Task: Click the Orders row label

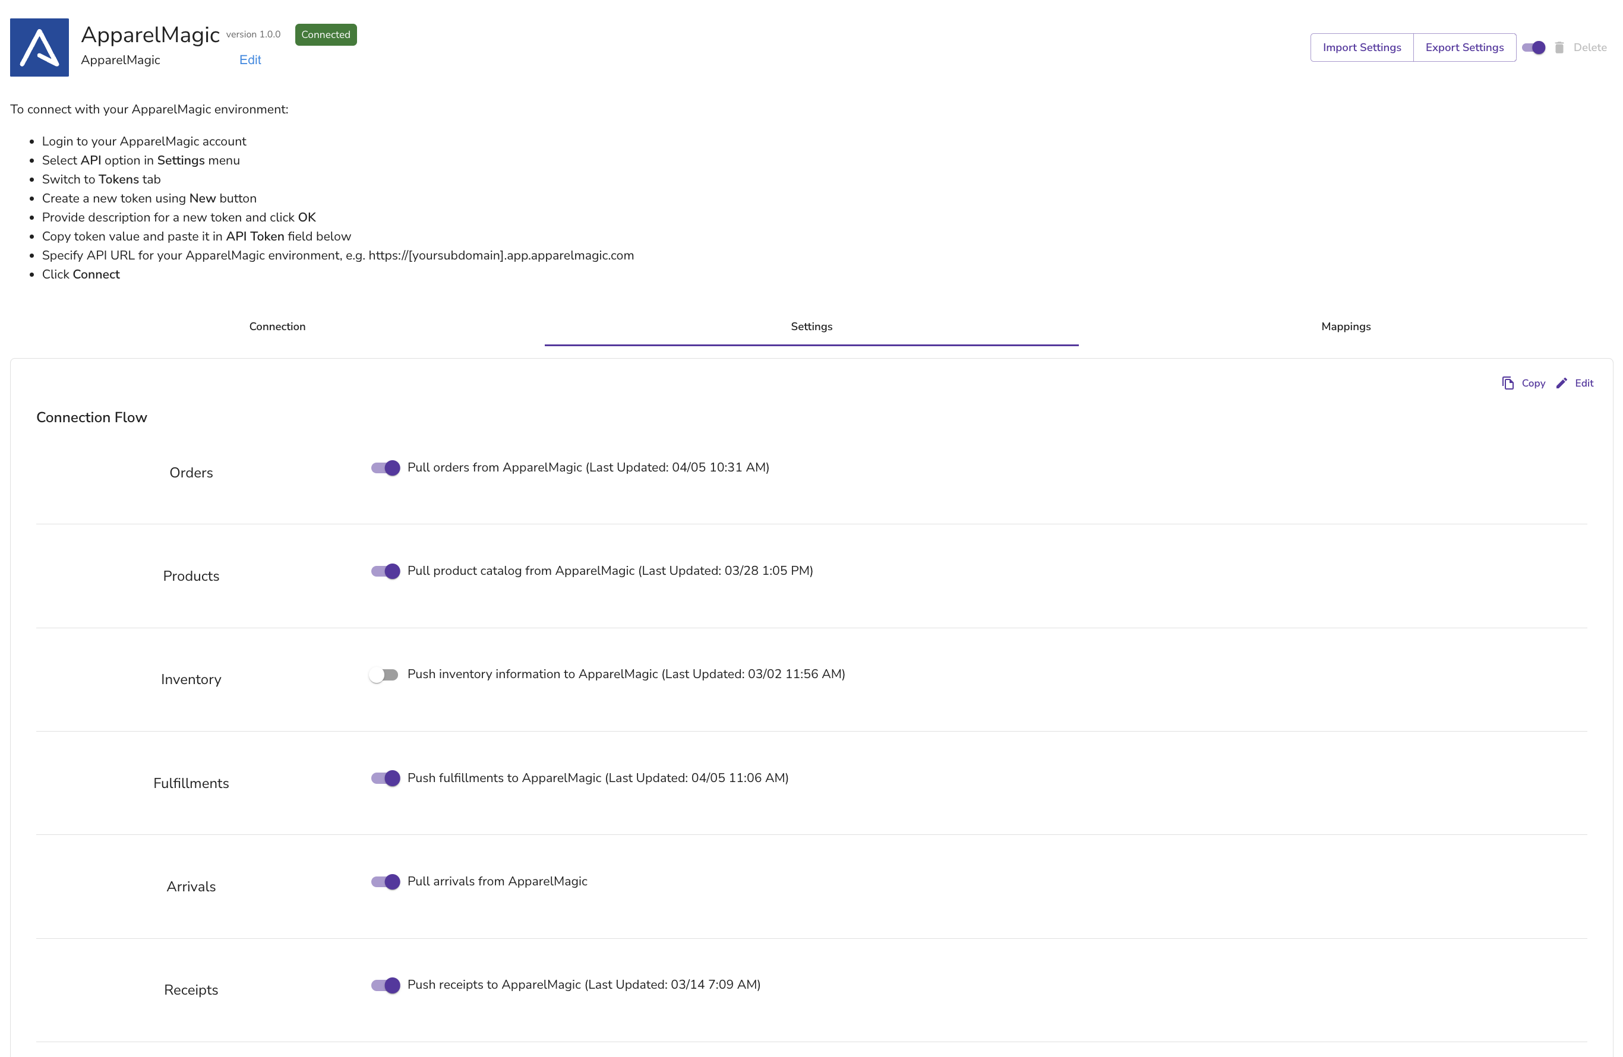Action: (191, 473)
